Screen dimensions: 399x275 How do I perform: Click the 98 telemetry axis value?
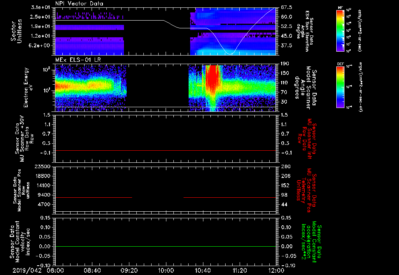point(284,195)
